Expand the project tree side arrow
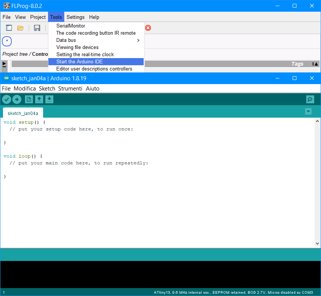Screen dimensions: 321x296 [4, 64]
